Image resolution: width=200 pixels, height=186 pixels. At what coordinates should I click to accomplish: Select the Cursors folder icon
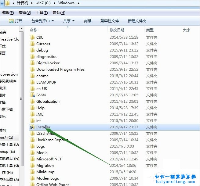tap(32, 44)
